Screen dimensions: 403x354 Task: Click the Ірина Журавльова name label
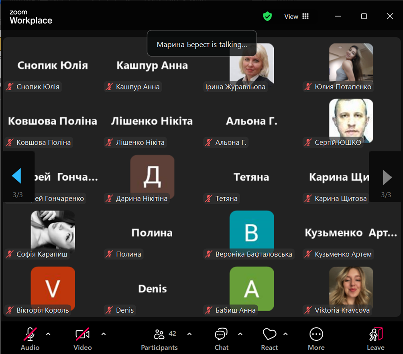click(235, 87)
